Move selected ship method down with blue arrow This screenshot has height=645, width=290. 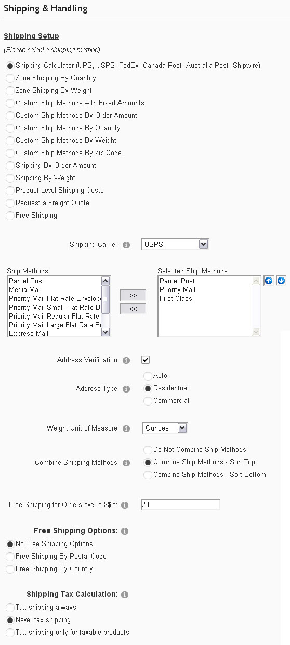[281, 281]
